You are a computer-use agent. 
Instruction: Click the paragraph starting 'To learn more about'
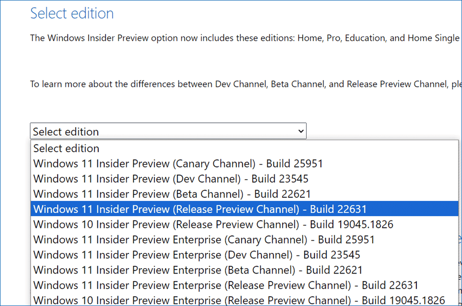point(246,84)
